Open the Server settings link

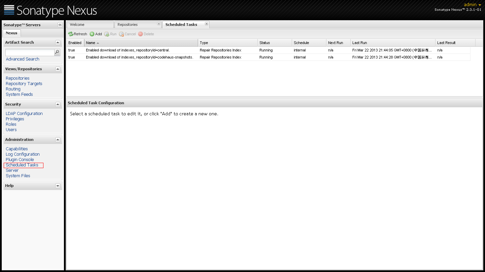[12, 170]
